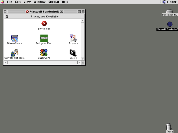
Task: Click the horizontal scrollbar left arrow
Action: pos(6,62)
